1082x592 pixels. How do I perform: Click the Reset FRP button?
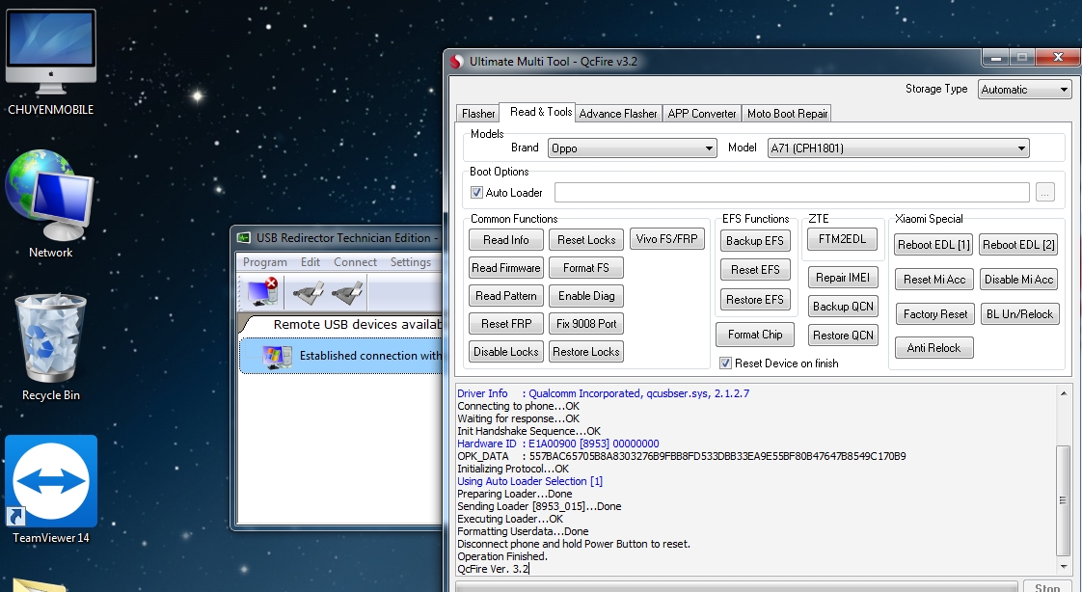(x=506, y=324)
